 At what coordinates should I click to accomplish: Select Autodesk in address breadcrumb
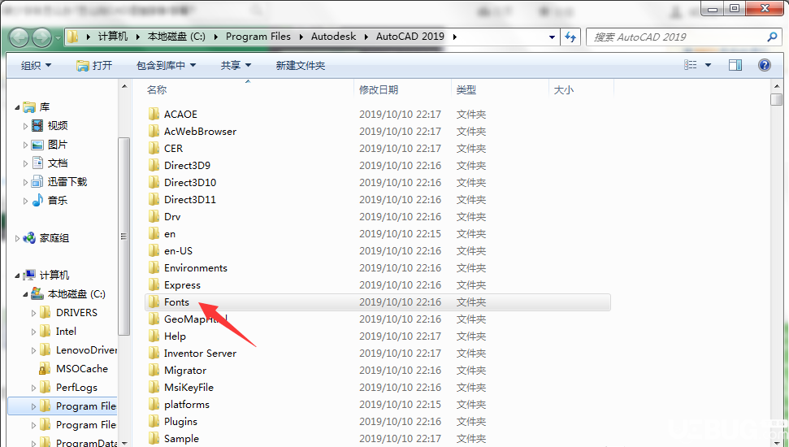coord(333,37)
